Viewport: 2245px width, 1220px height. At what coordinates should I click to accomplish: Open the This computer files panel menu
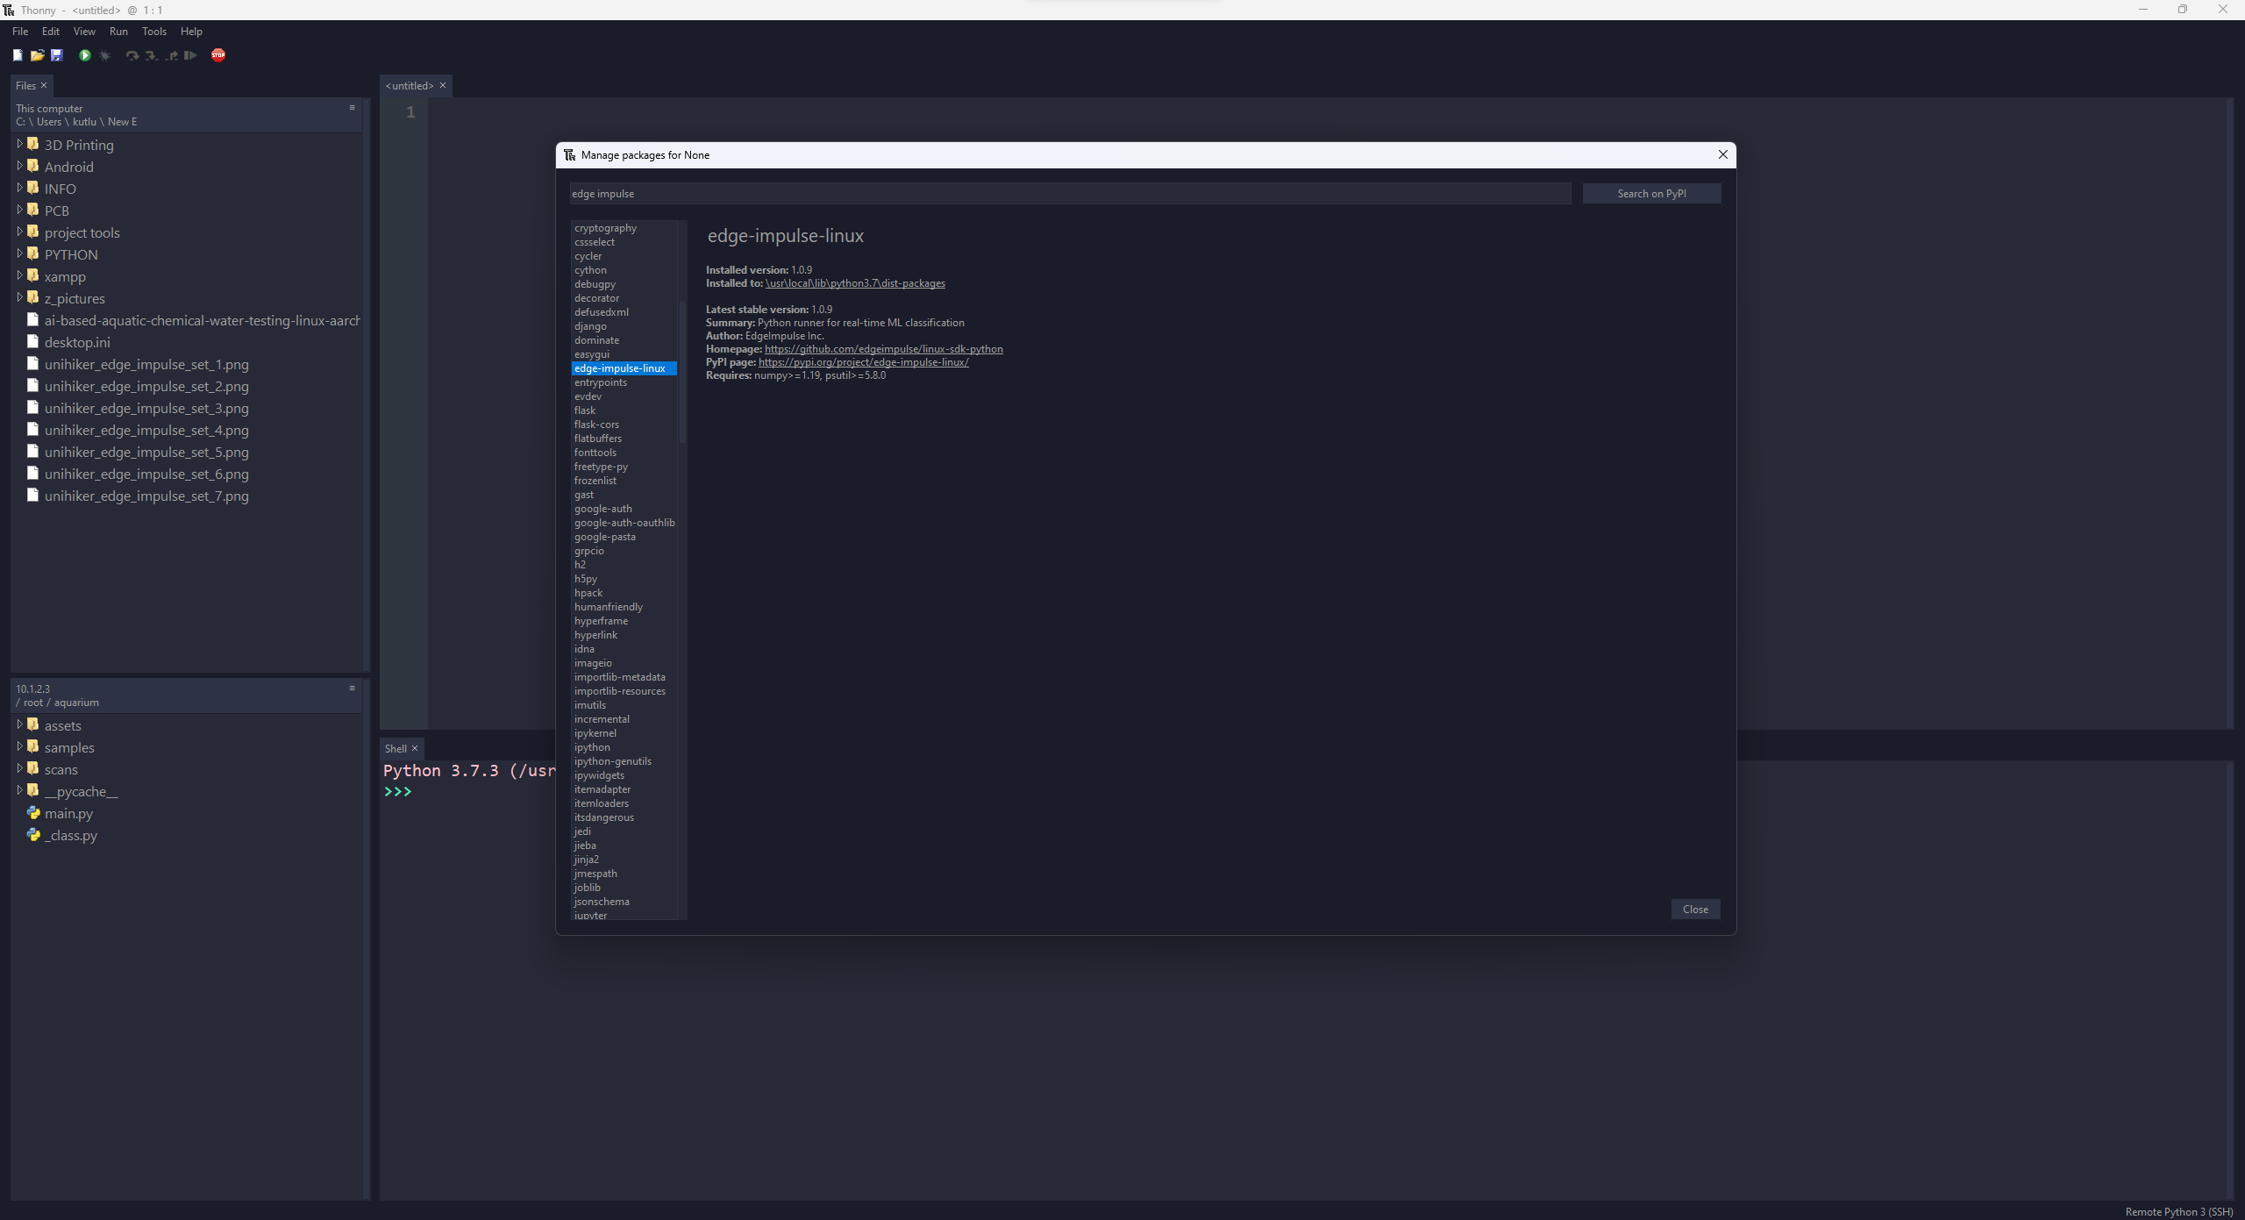coord(353,108)
